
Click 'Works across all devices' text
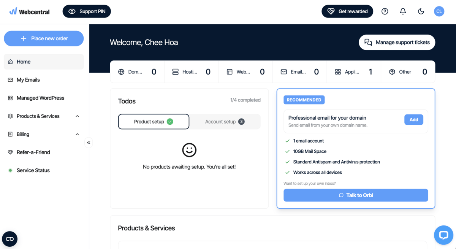[317, 173]
